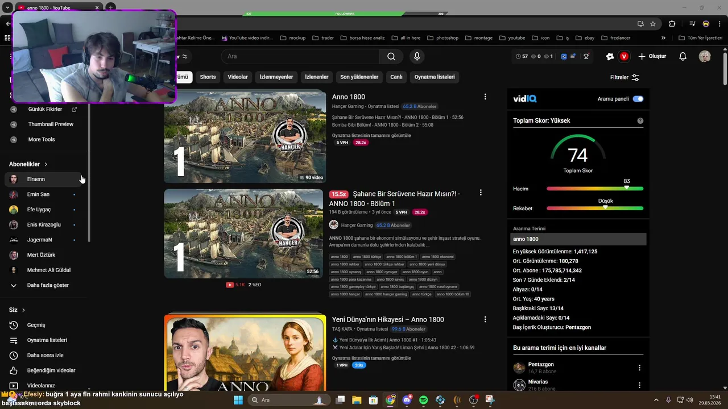Open Nivarias in top channels list
This screenshot has width=728, height=409.
[538, 382]
